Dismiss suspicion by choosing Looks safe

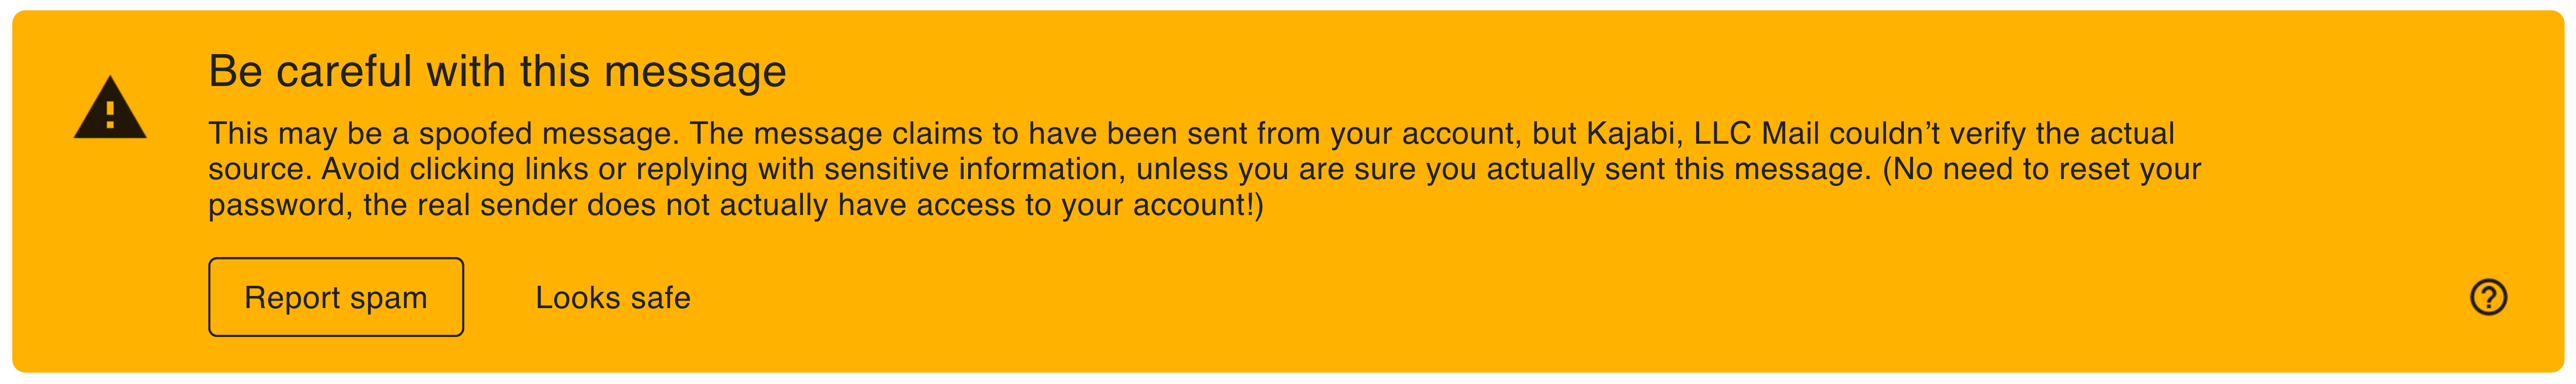pyautogui.click(x=613, y=295)
